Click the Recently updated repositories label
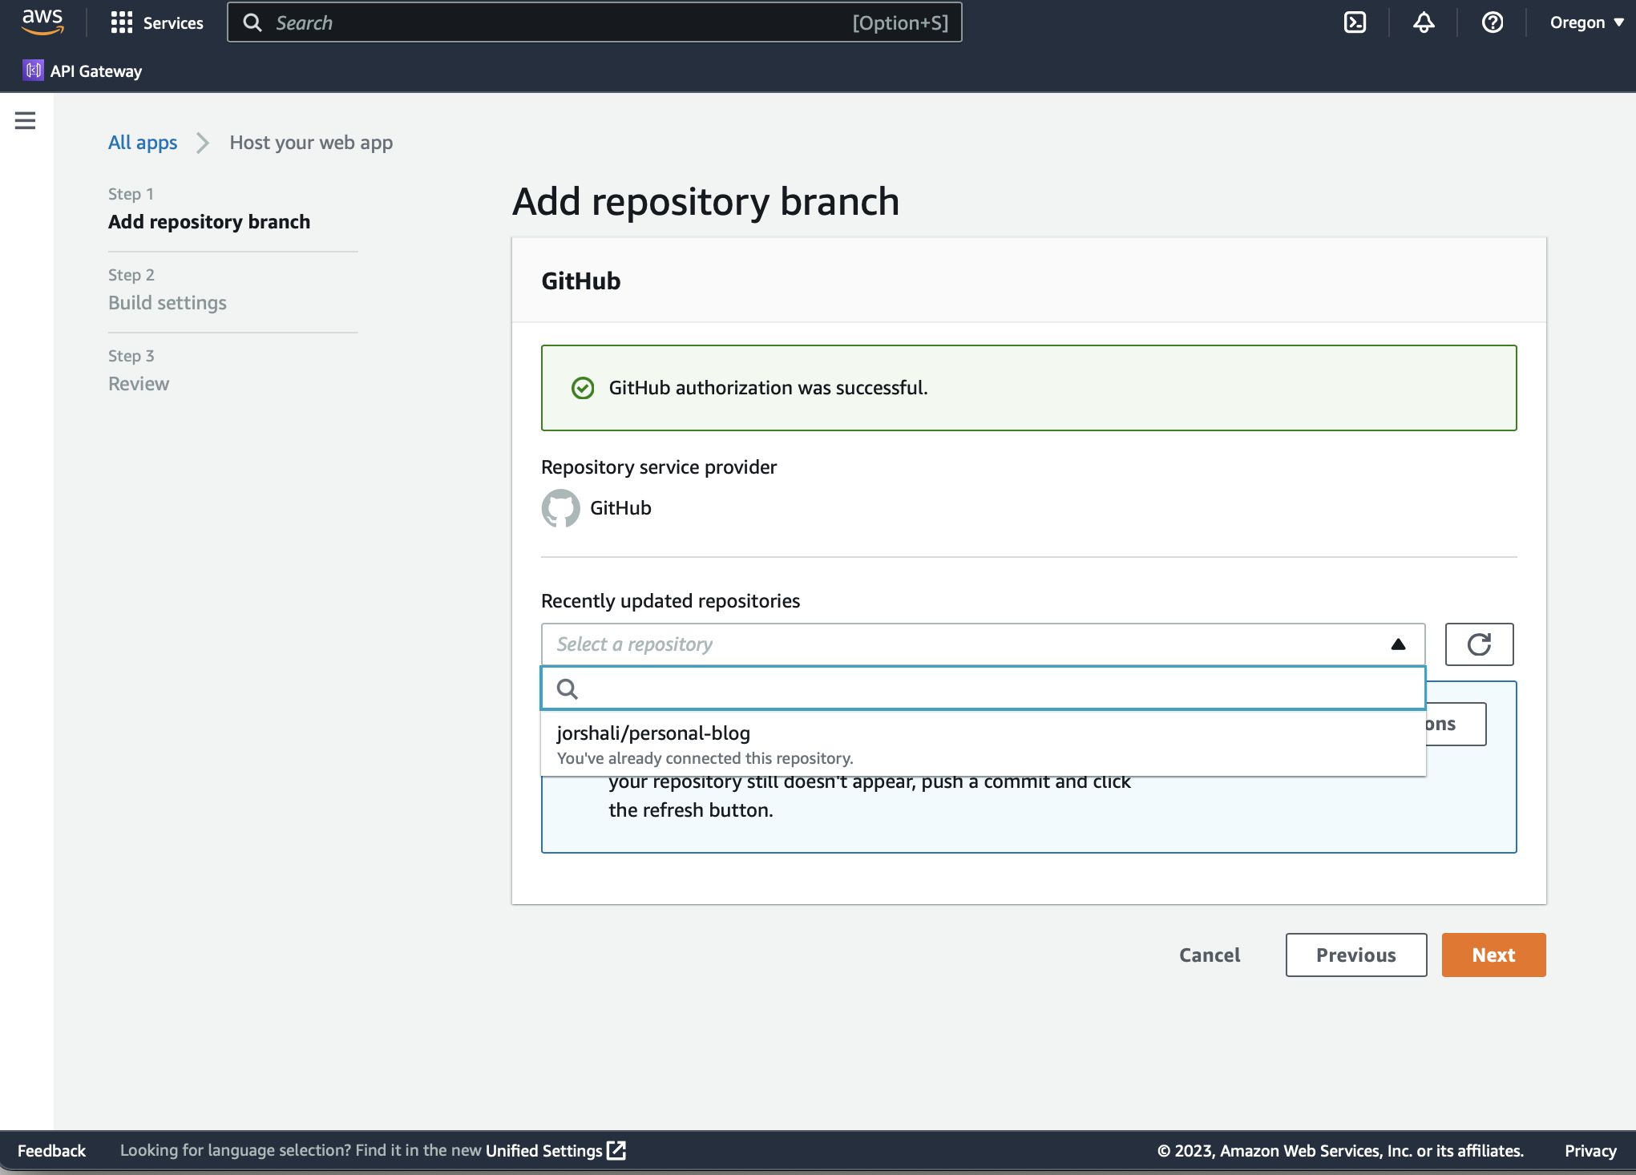Viewport: 1636px width, 1175px height. (x=670, y=601)
